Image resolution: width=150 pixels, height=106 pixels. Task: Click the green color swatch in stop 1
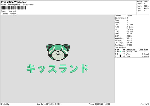(x=120, y=52)
